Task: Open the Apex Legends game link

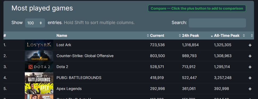Action: coord(69,89)
